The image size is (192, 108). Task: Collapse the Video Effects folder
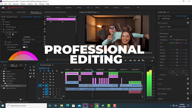point(2,81)
